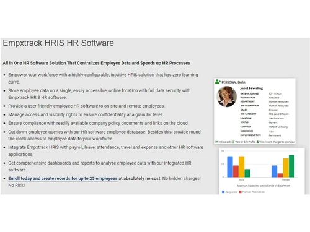The image size is (310, 232).
Task: Click the DEPARTMENT field label
Action: coord(247,101)
